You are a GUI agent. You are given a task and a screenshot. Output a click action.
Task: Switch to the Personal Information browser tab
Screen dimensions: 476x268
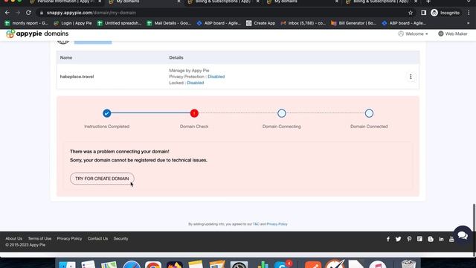pyautogui.click(x=65, y=1)
